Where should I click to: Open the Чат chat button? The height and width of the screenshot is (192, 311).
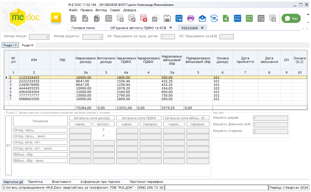[x=291, y=18]
